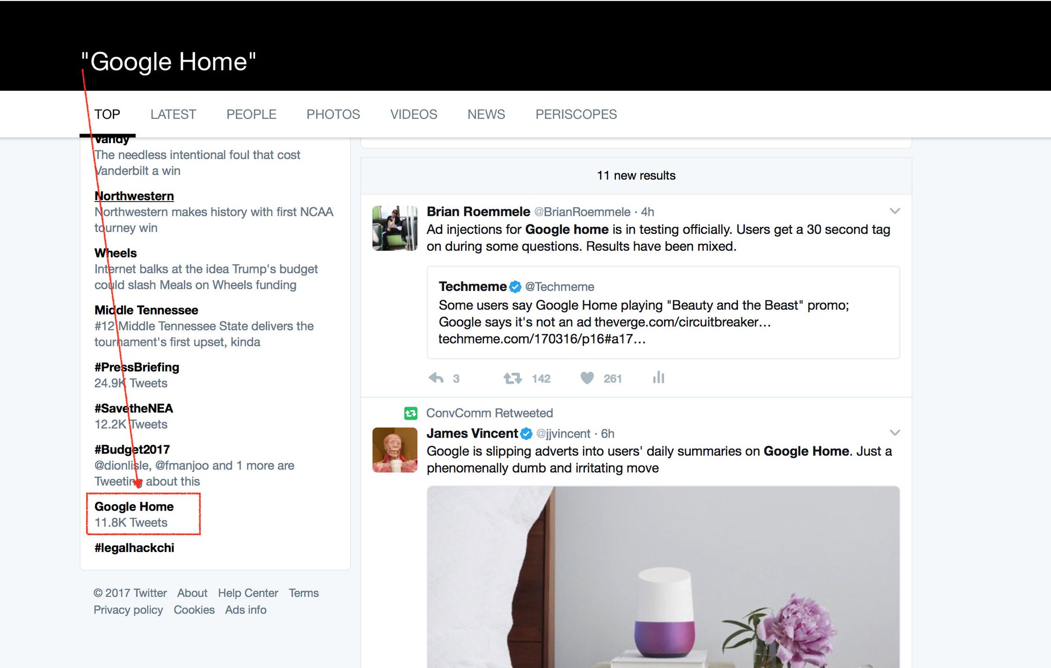Open the Terms footer link
Image resolution: width=1051 pixels, height=668 pixels.
coord(304,593)
